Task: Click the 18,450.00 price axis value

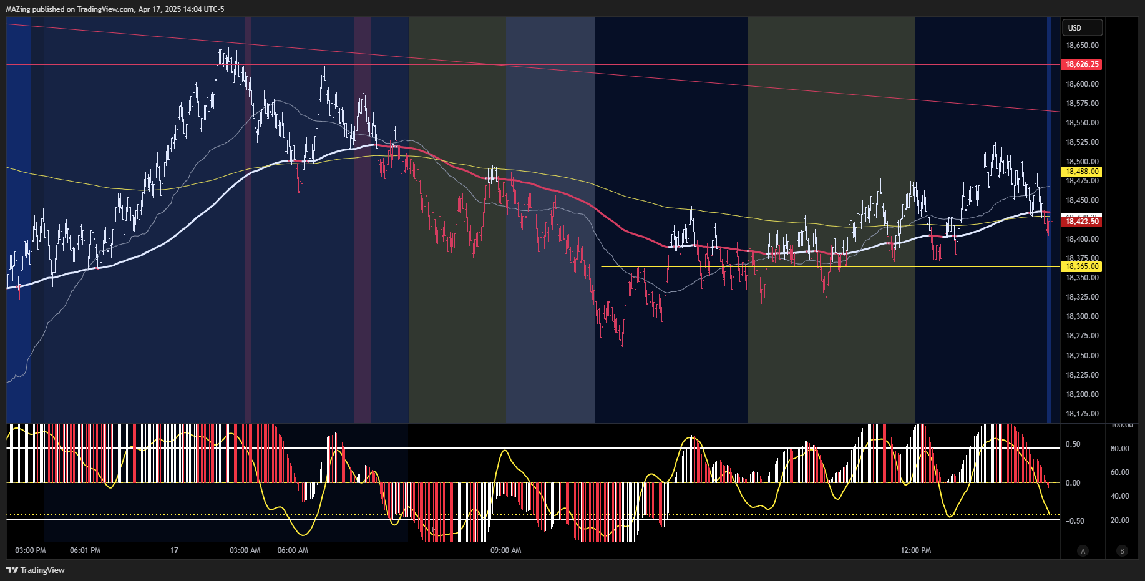Action: coord(1082,200)
